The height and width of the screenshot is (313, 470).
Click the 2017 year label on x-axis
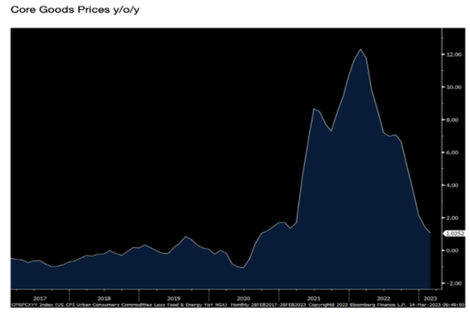(39, 297)
